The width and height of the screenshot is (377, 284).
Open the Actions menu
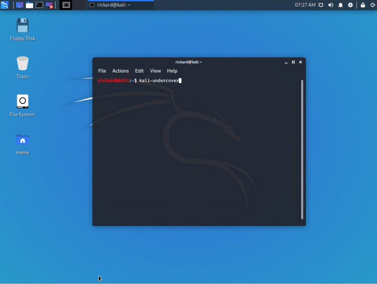pos(120,71)
